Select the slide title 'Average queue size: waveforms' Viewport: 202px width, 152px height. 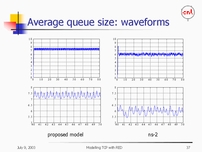[x=98, y=22]
